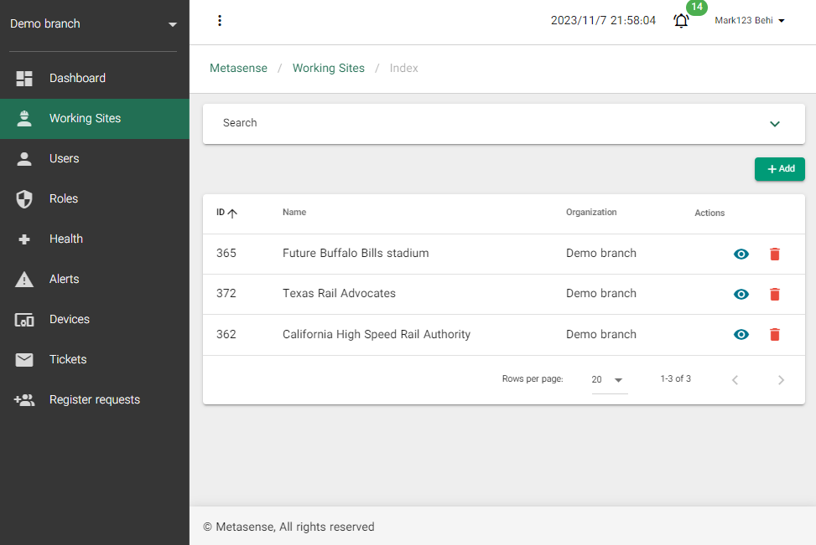This screenshot has height=545, width=816.
Task: Open Tickets menu item
Action: pyautogui.click(x=94, y=360)
